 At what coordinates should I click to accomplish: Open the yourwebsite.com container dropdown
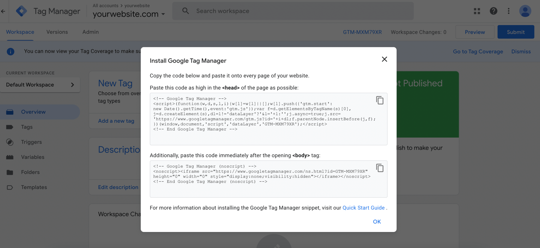pyautogui.click(x=129, y=14)
